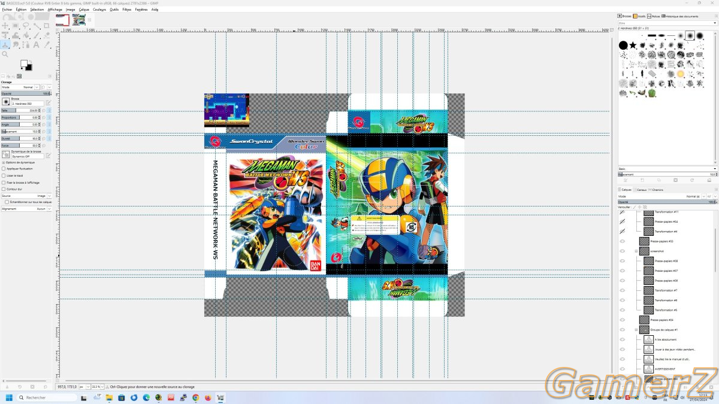Open the Filtres menu
This screenshot has height=404, width=719.
127,10
